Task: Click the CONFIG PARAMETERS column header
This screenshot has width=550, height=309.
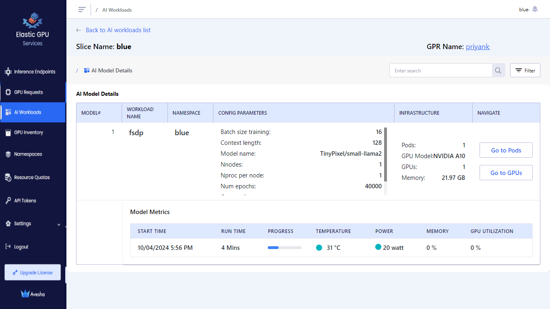Action: [x=243, y=113]
